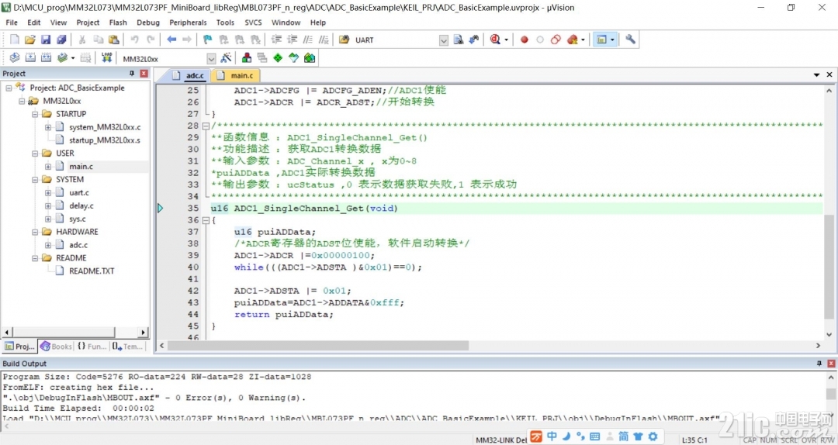Rebuild all target files icon
Viewport: 838px width, 445px height.
click(46, 57)
